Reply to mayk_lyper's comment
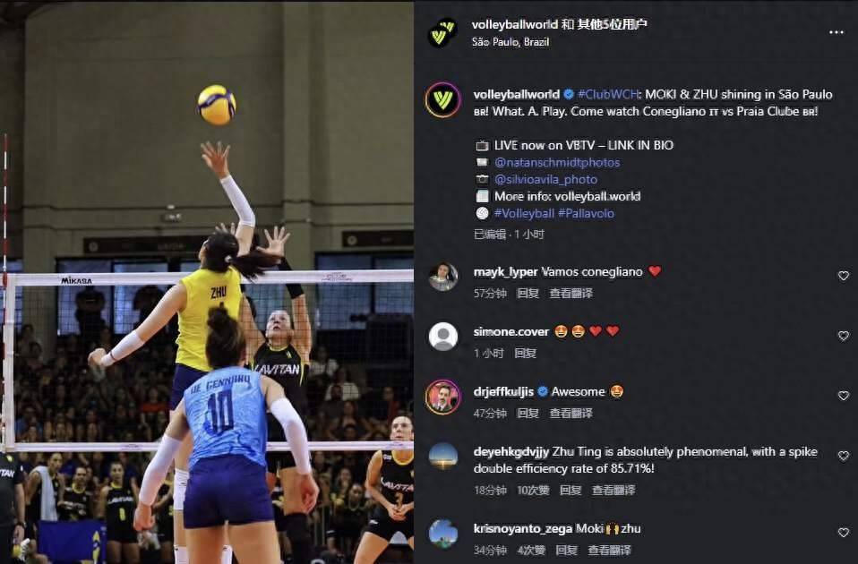858x564 pixels. click(528, 294)
